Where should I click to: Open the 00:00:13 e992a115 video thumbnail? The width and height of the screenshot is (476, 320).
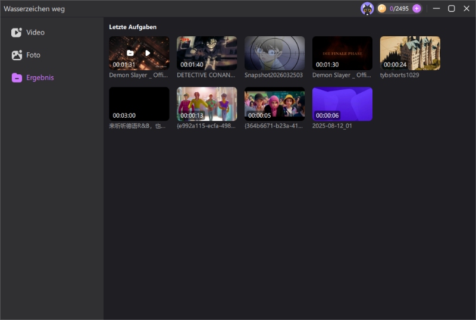pyautogui.click(x=206, y=104)
